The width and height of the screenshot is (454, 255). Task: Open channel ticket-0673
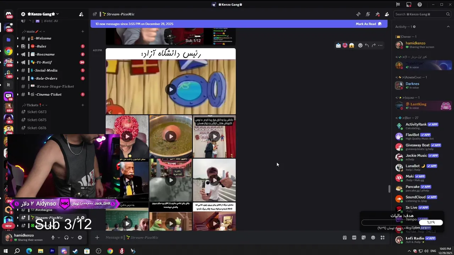[52, 112]
